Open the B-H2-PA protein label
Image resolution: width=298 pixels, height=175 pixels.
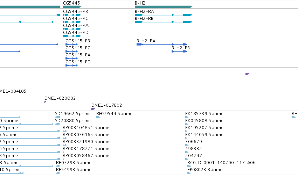click(x=146, y=41)
